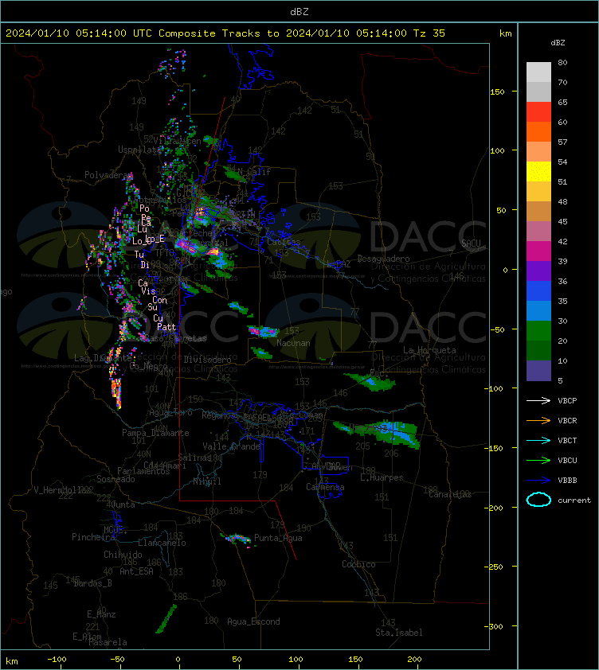Screen dimensions: 599x670
Task: Click the orange VBCR arrow in legend
Action: pos(538,420)
